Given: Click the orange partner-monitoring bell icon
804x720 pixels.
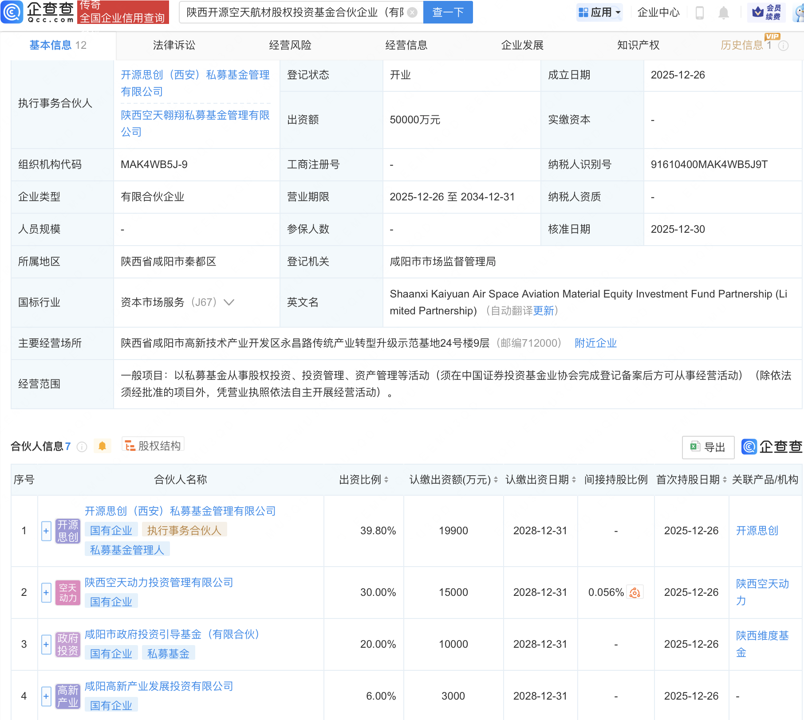Looking at the screenshot, I should point(102,446).
